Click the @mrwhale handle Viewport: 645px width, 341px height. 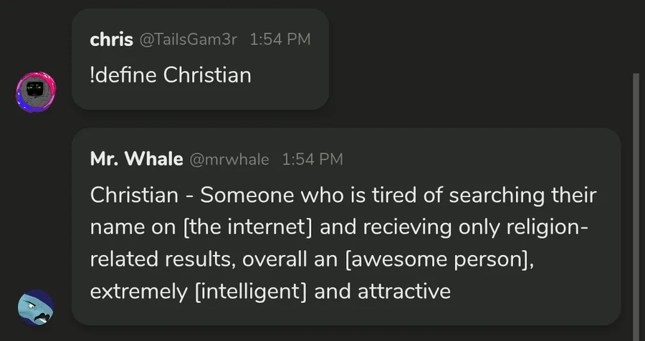229,160
